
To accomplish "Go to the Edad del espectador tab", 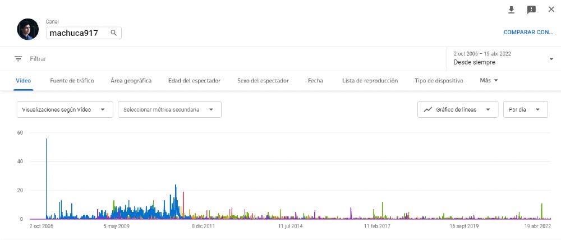I will point(194,81).
